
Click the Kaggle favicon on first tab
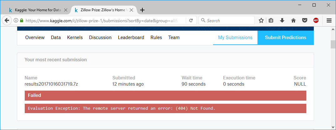tap(11, 10)
